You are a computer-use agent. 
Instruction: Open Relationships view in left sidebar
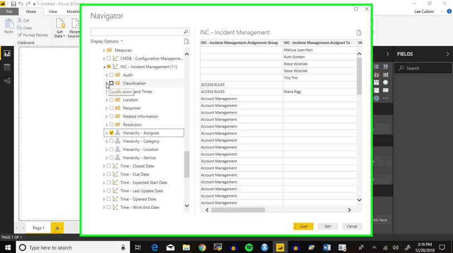7,81
